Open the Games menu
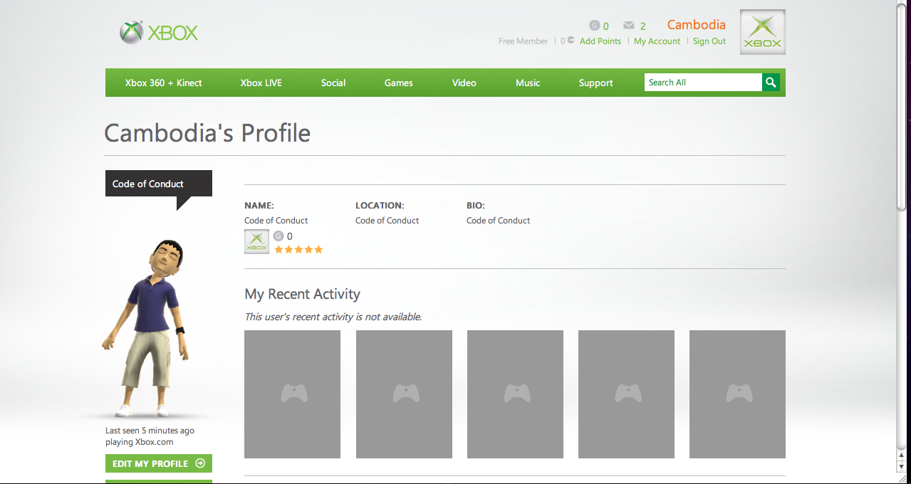 click(x=398, y=83)
